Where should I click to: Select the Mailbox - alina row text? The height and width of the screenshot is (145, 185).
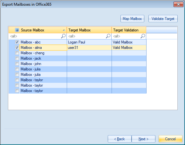pyautogui.click(x=31, y=48)
